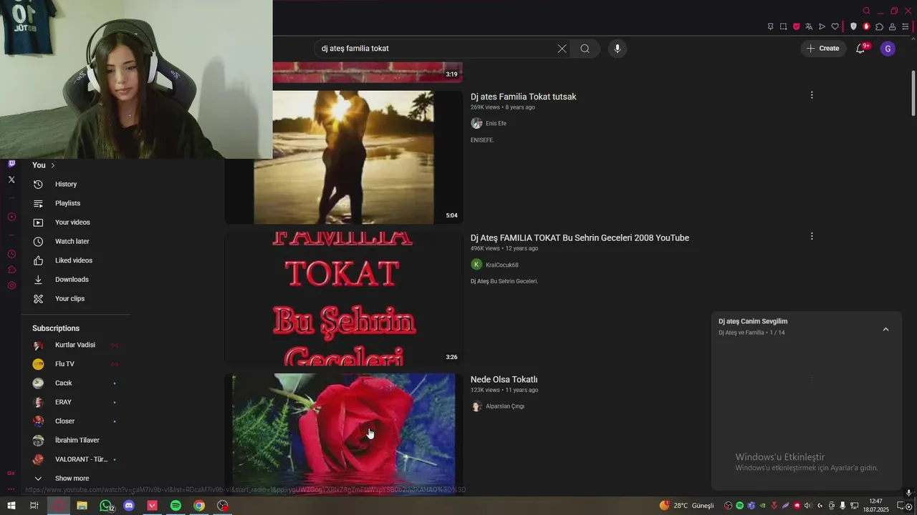Open File Explorer from taskbar
Viewport: 917px width, 515px height.
[82, 506]
